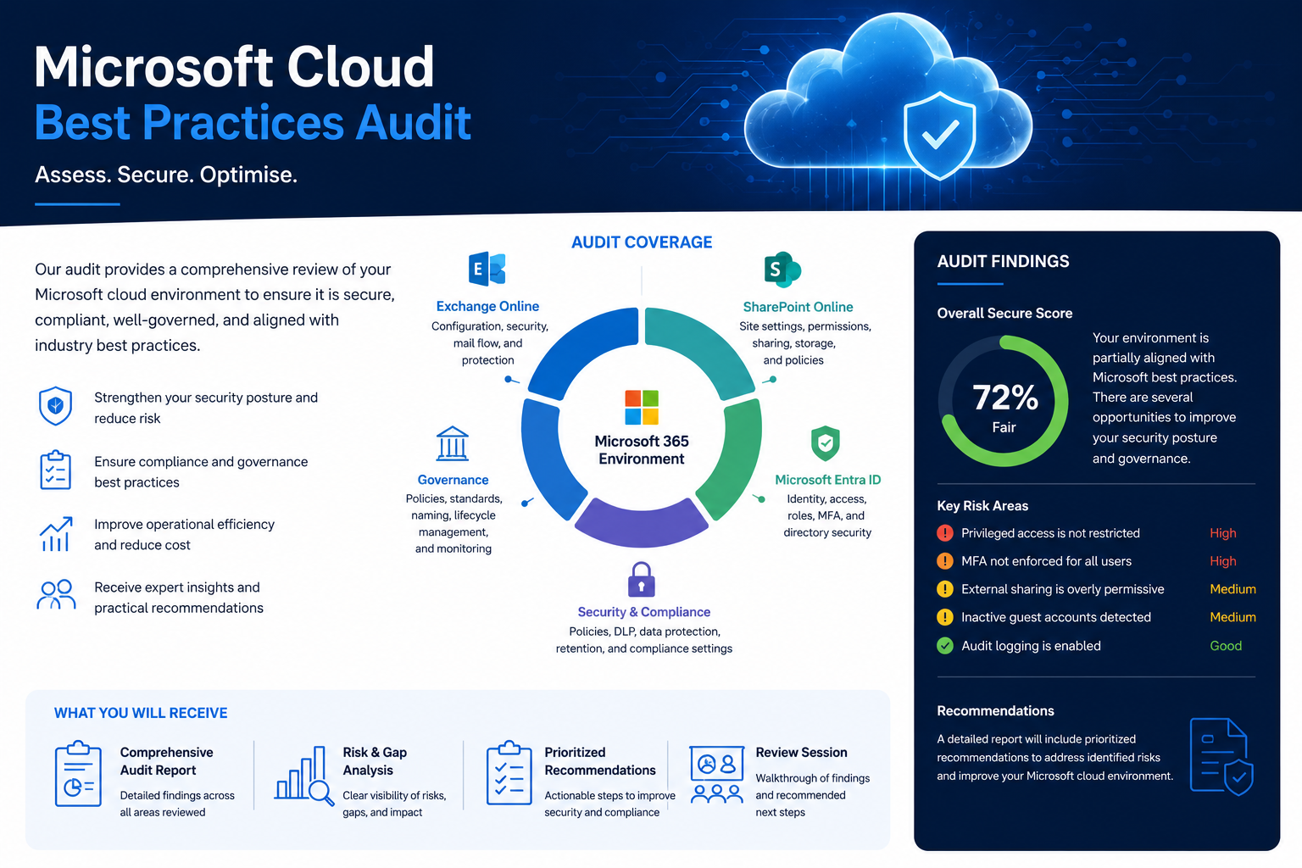This screenshot has width=1302, height=868.
Task: Click the report document icon under Recommendations
Action: click(x=1221, y=757)
